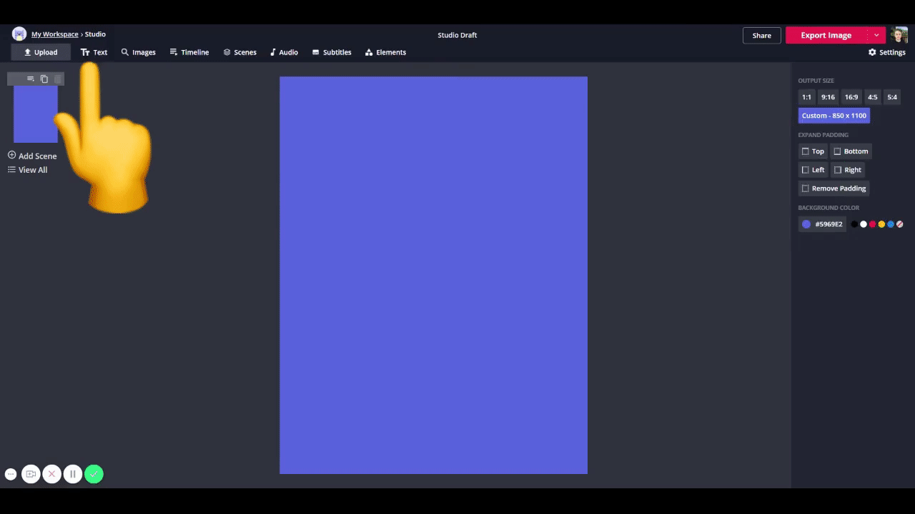Cancel recording with the red X button

[x=51, y=474]
